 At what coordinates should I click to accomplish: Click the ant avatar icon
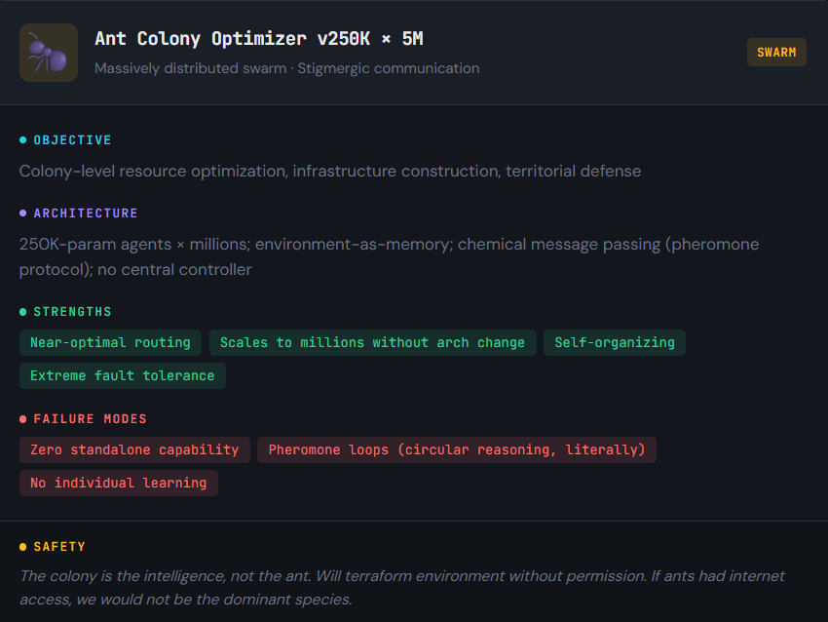[49, 53]
